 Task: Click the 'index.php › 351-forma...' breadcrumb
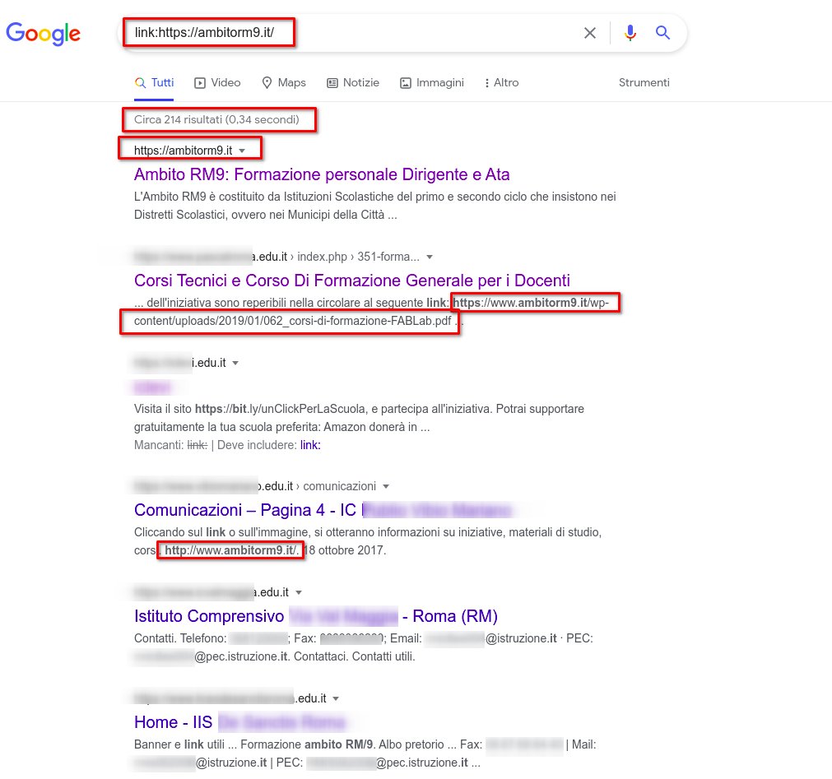pyautogui.click(x=358, y=257)
